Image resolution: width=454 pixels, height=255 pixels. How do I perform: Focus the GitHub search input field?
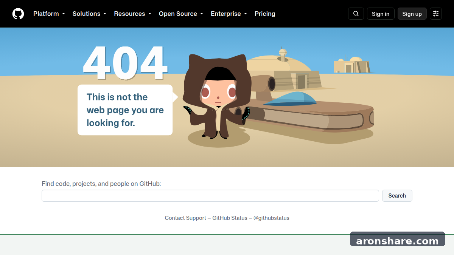[x=210, y=196]
